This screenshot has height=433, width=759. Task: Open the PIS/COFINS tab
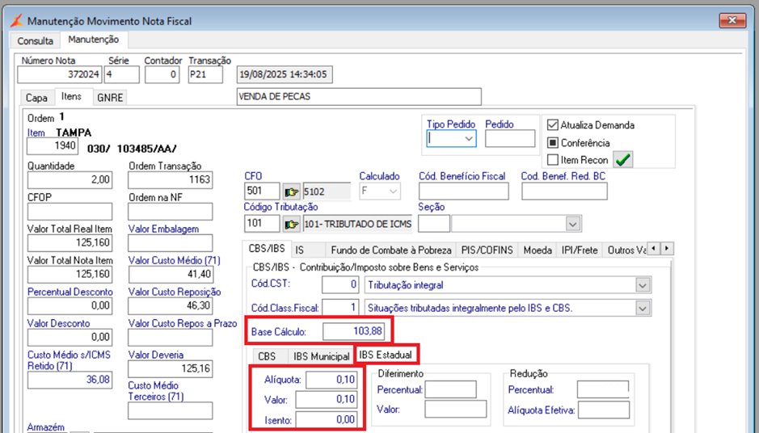(487, 250)
